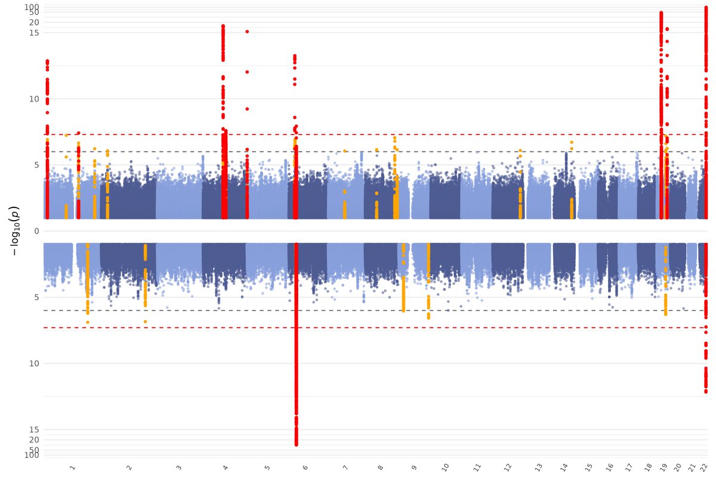
Task: Click the 0 tick on the y-axis
Action: coord(36,231)
